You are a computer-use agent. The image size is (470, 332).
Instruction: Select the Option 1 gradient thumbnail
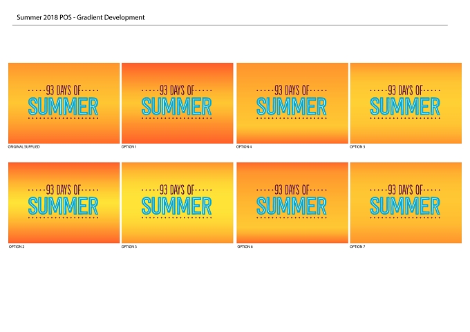tap(178, 103)
